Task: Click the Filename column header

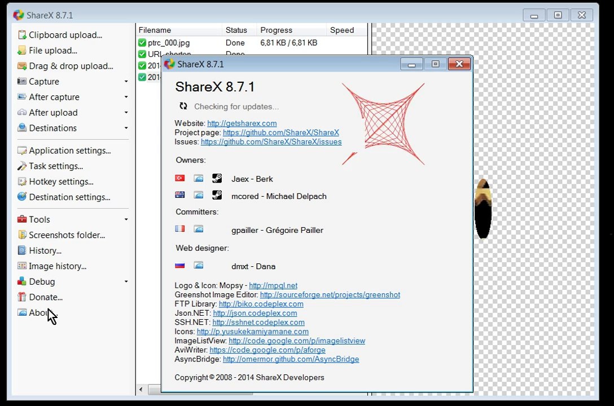Action: (179, 30)
